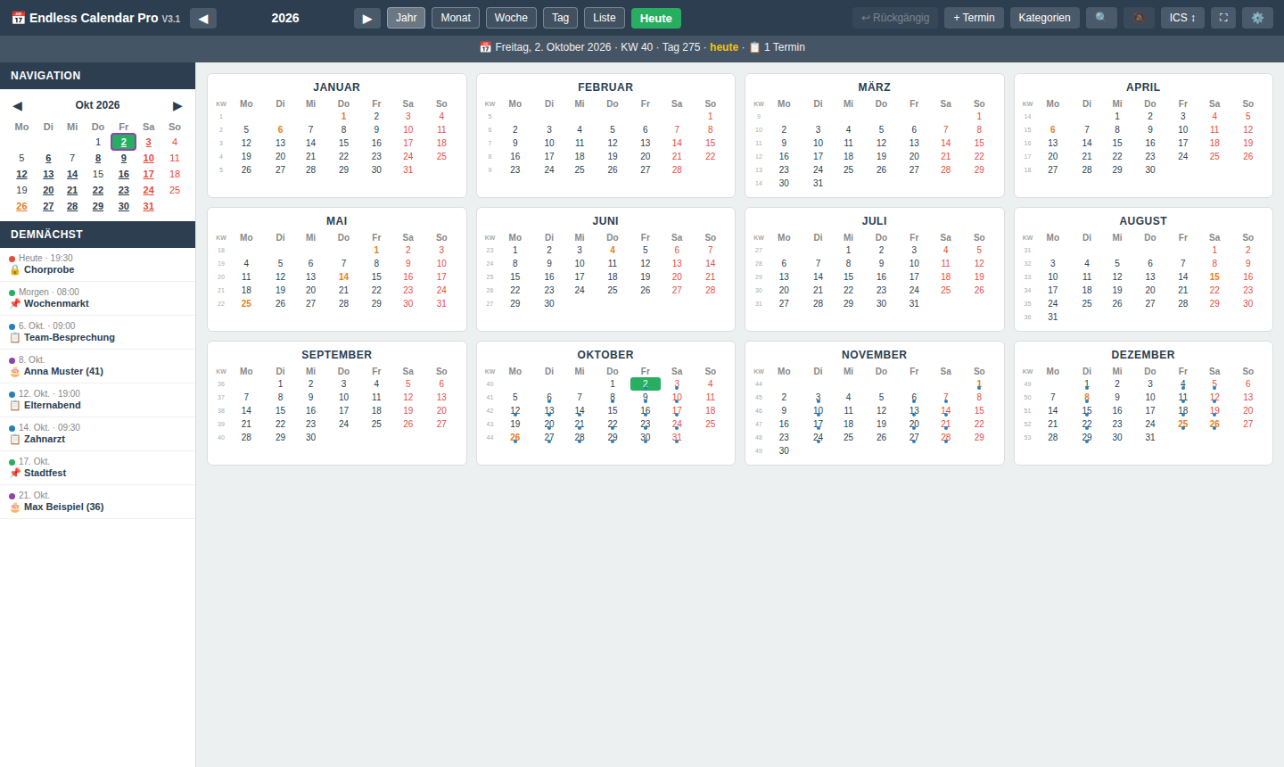
Task: Click the '1 Termin' count in the info bar
Action: 785,47
